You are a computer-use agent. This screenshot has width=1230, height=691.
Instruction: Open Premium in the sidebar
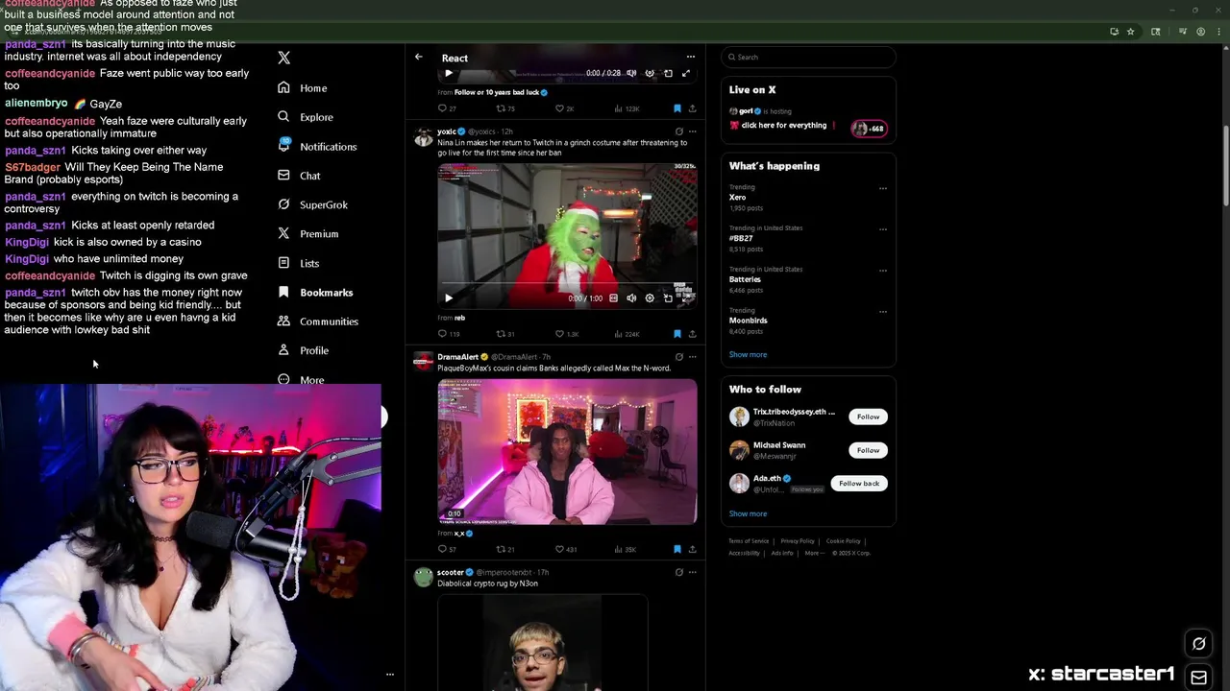coord(307,233)
